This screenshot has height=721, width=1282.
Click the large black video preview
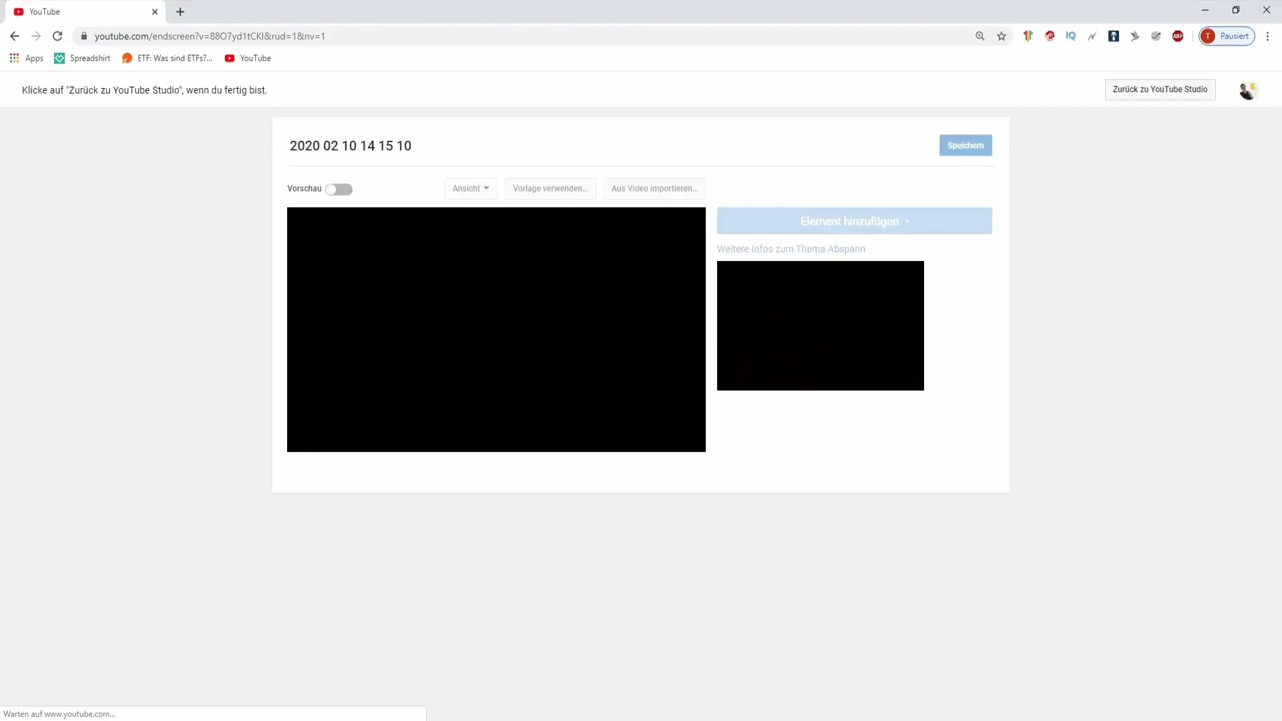pyautogui.click(x=496, y=330)
